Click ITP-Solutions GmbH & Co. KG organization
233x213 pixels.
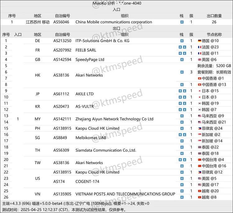coord(102,41)
